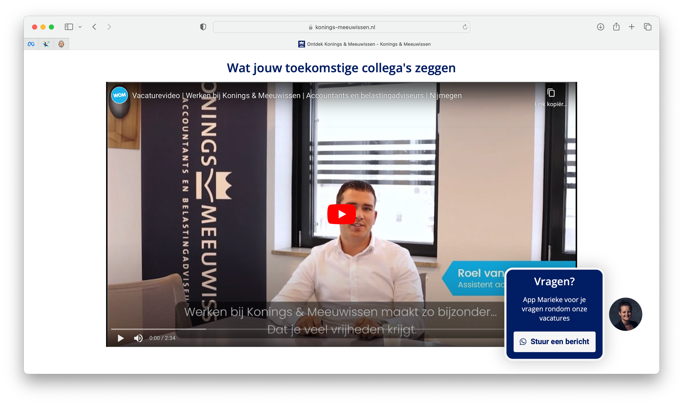
Task: Open the Vacaturevideo title link
Action: pyautogui.click(x=297, y=95)
